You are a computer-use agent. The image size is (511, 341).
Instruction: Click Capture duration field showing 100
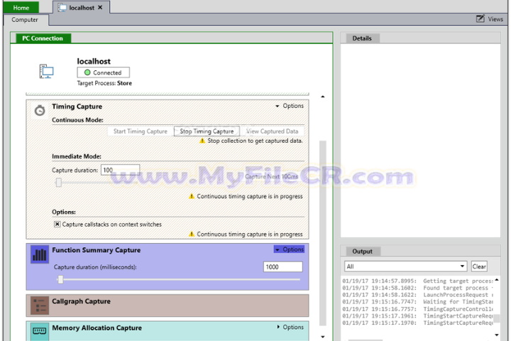pos(120,170)
